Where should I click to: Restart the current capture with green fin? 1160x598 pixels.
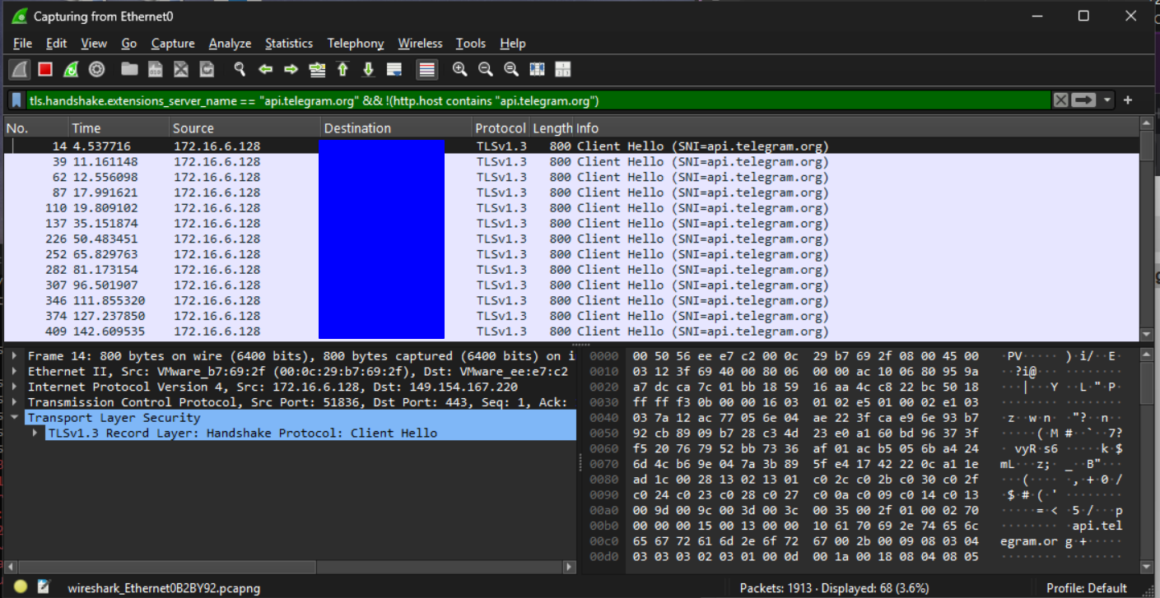pyautogui.click(x=71, y=70)
